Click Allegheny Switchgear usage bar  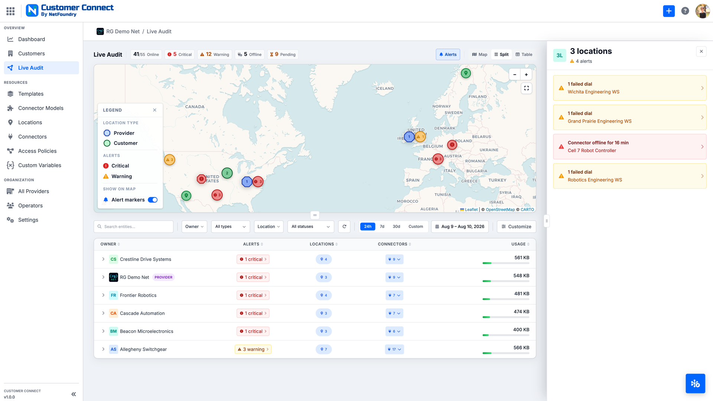point(506,353)
